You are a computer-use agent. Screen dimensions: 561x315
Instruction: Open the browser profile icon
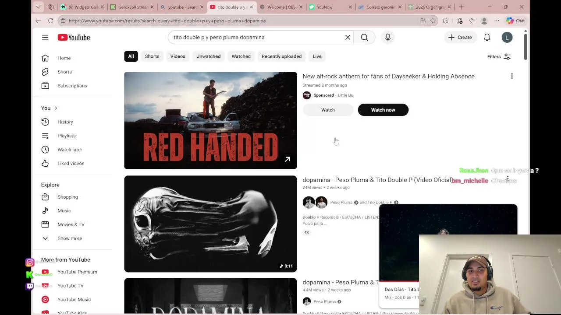pos(484,21)
